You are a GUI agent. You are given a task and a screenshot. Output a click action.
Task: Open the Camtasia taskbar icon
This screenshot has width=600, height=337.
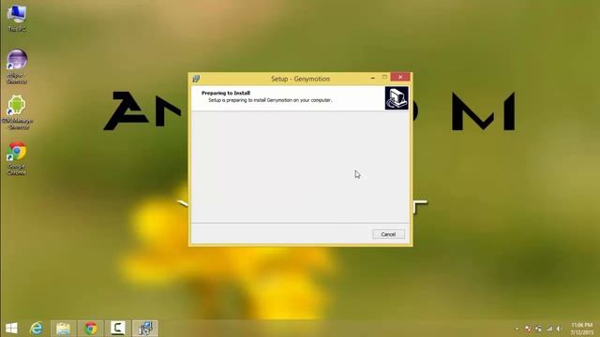pos(118,329)
